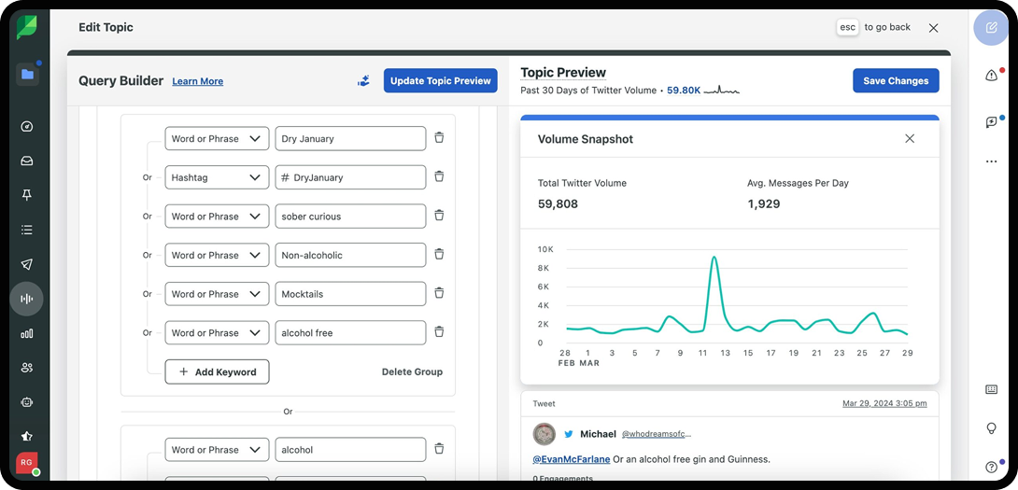1018x490 pixels.
Task: Open the keyboard shortcuts icon
Action: [991, 389]
